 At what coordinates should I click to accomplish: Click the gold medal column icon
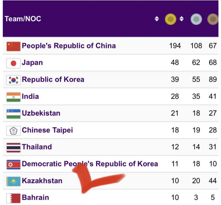pos(170,19)
